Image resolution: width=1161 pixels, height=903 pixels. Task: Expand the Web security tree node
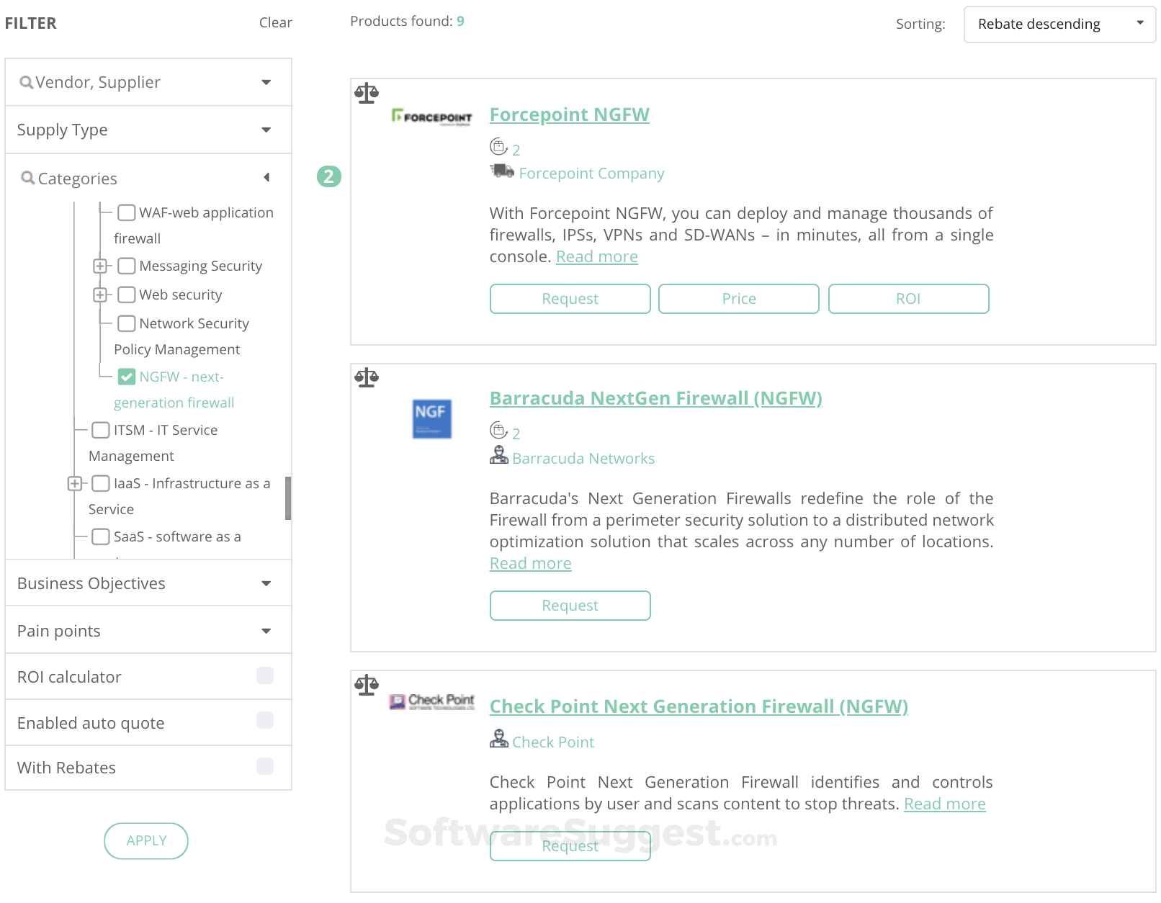(100, 295)
